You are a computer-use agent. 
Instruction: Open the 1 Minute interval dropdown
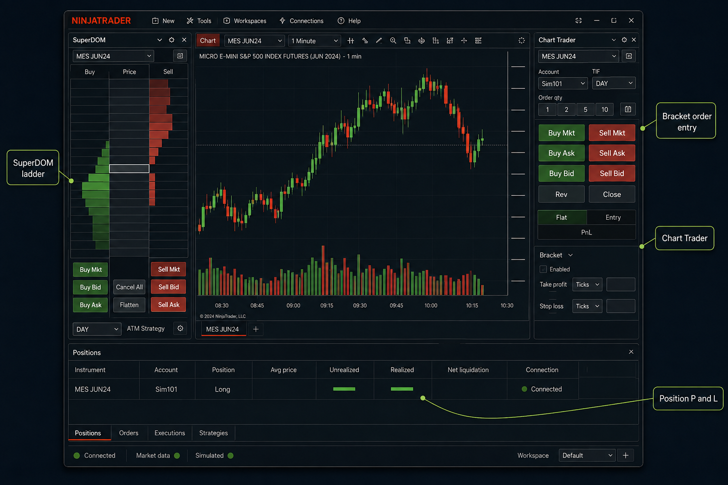(x=315, y=41)
